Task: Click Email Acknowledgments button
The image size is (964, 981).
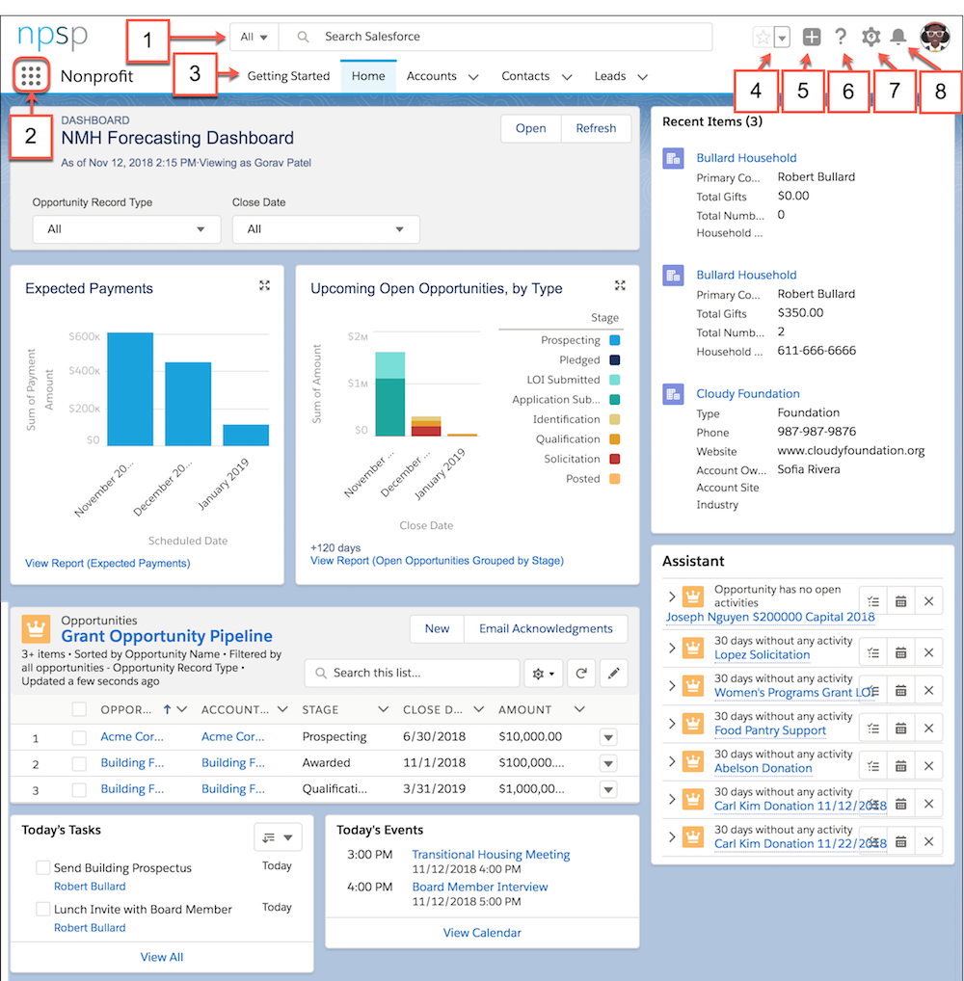Action: click(546, 628)
